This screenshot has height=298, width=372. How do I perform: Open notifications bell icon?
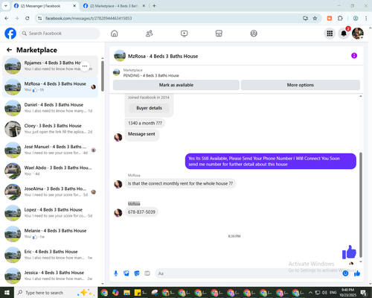point(344,34)
